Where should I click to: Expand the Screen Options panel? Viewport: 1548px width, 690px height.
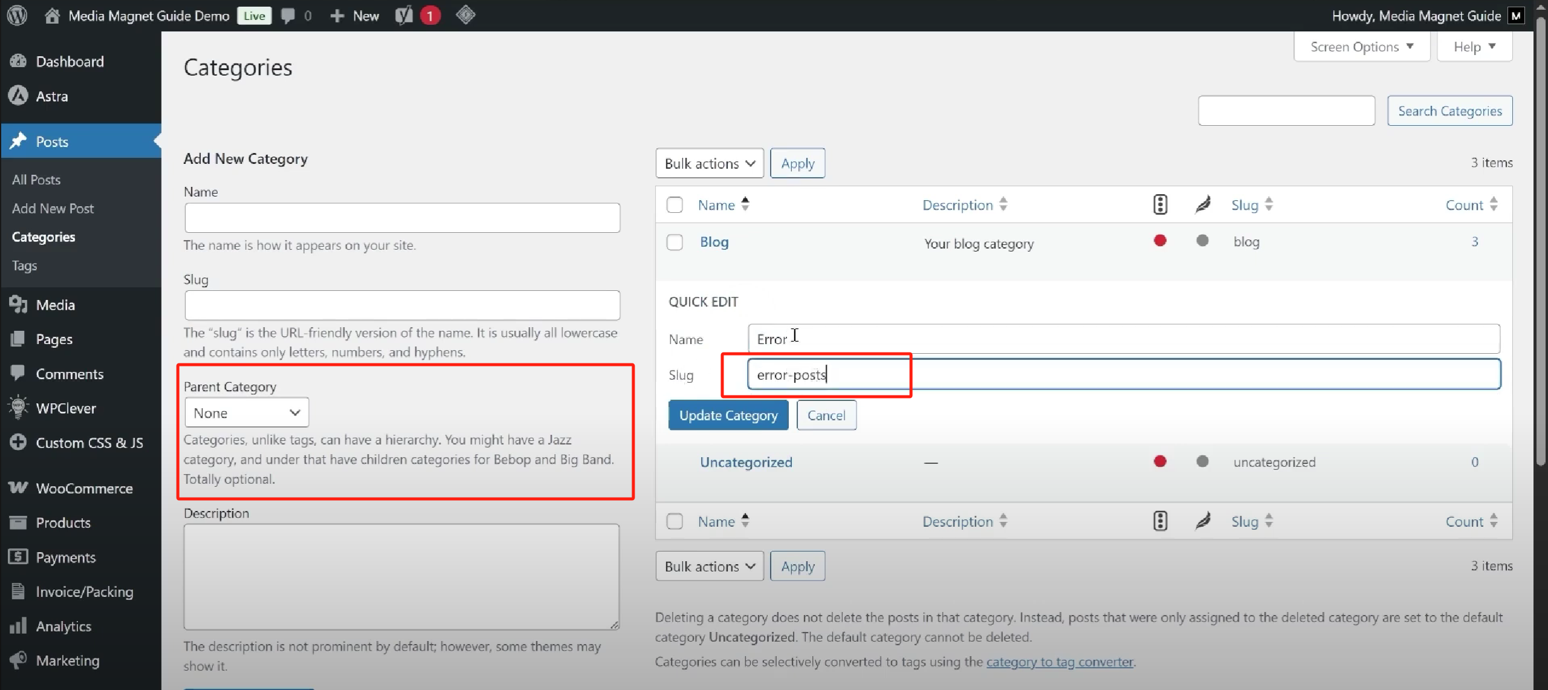[1361, 47]
